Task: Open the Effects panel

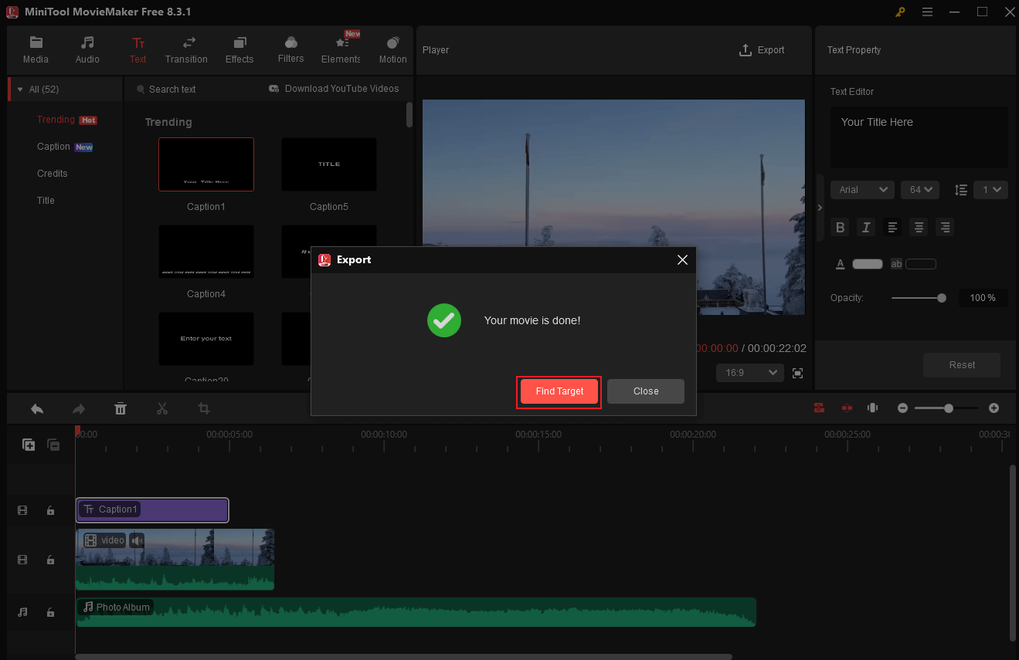Action: 239,49
